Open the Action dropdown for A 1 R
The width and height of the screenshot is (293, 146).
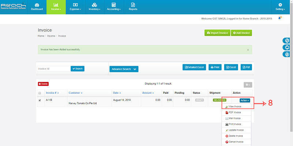coord(245,101)
